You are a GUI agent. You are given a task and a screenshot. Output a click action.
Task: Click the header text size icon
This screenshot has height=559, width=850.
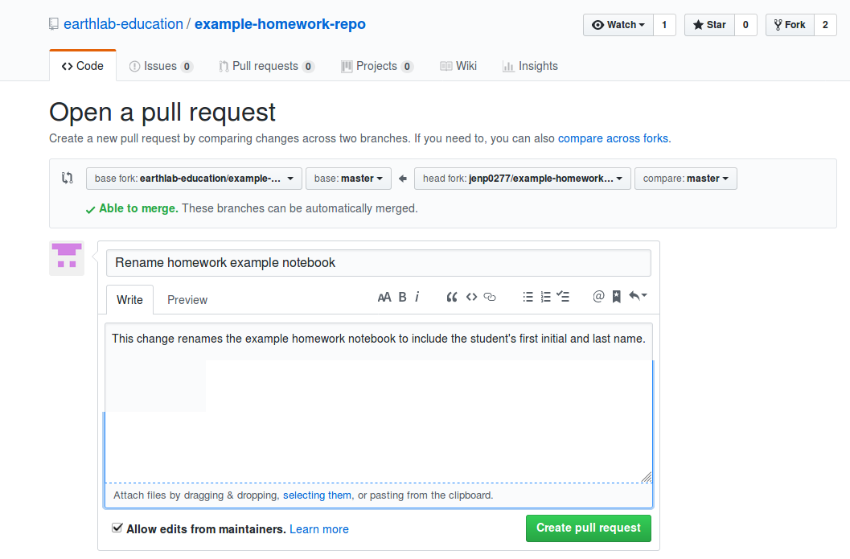(x=384, y=297)
